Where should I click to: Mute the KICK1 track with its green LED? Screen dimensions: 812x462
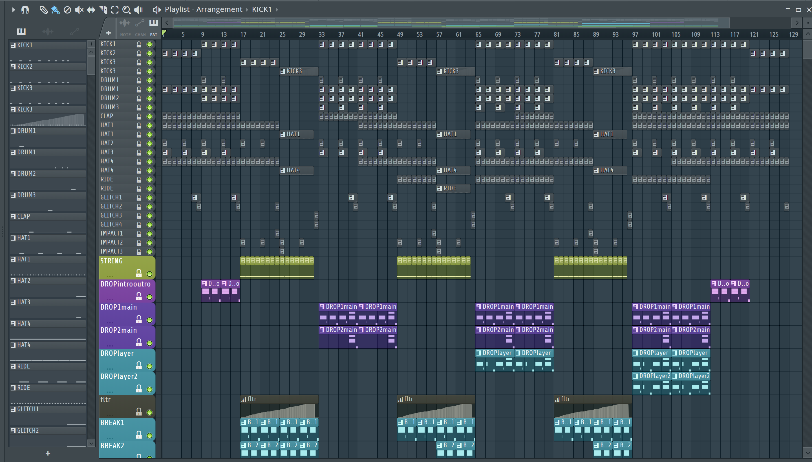coord(149,44)
